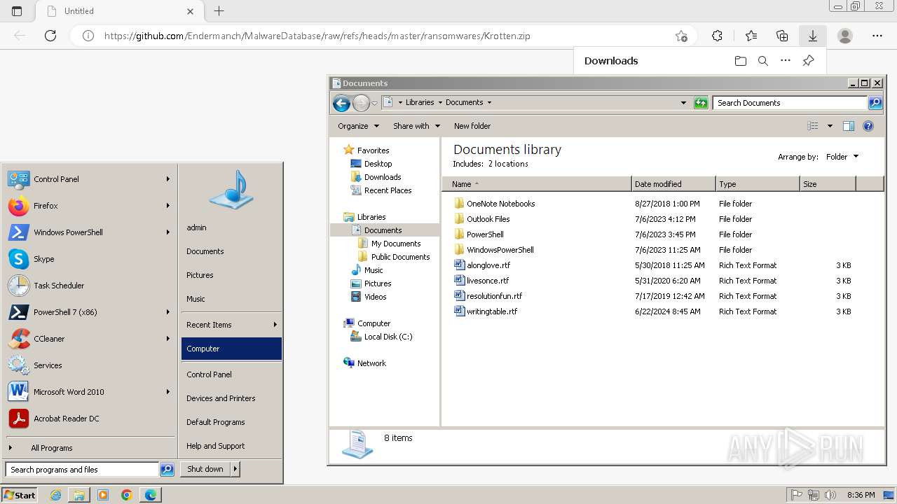Click Explorer back arrow button
This screenshot has height=504, width=897.
click(341, 104)
